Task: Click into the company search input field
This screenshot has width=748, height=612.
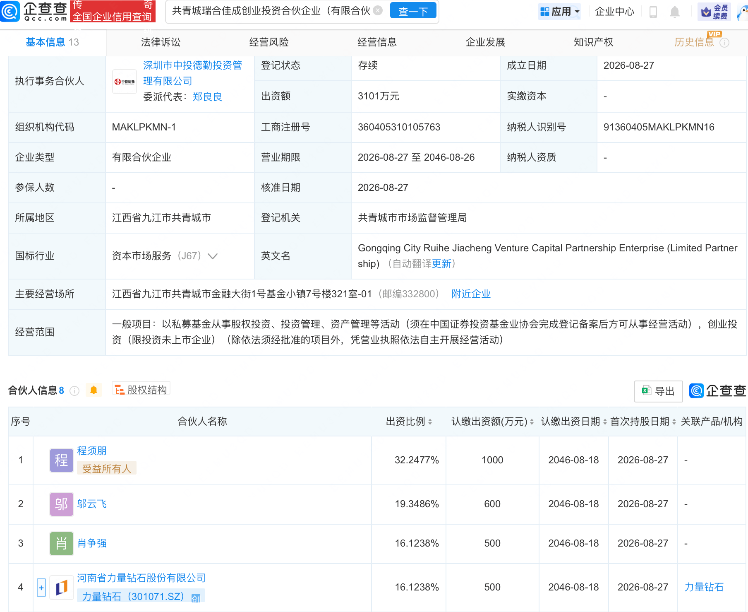Action: [x=271, y=11]
